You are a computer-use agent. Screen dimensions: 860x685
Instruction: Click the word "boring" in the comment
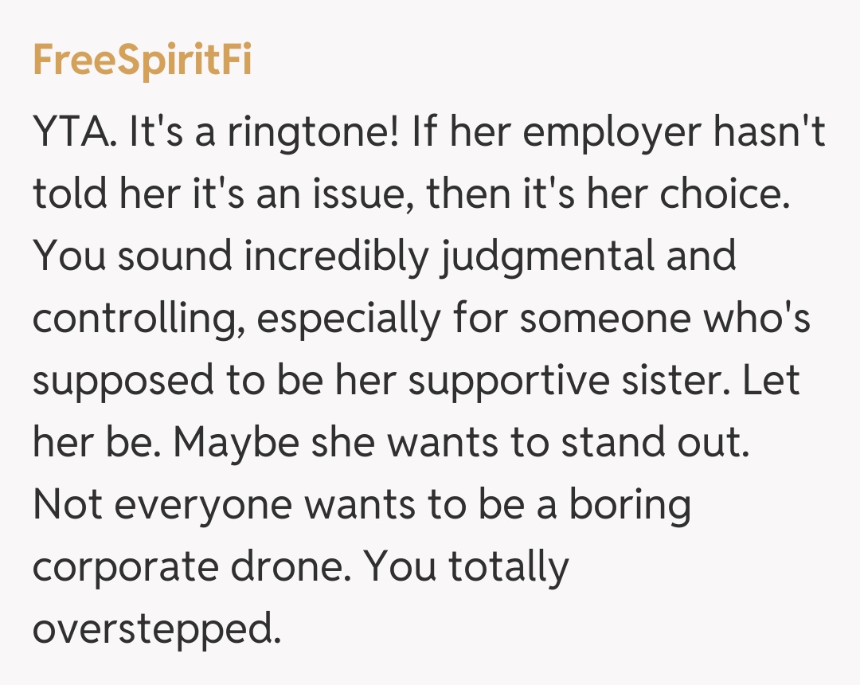coord(629,505)
